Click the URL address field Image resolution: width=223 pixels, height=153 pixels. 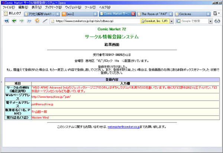[x=97, y=21]
